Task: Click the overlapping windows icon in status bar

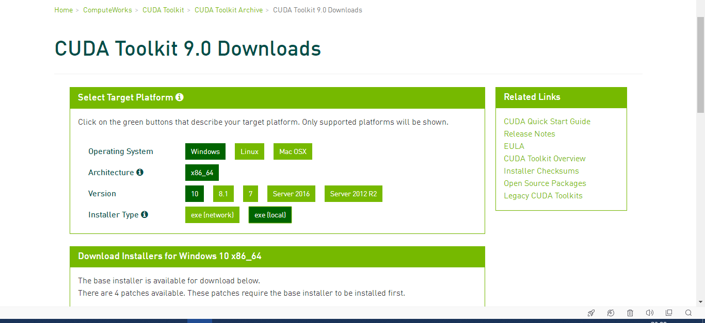Action: (x=669, y=313)
